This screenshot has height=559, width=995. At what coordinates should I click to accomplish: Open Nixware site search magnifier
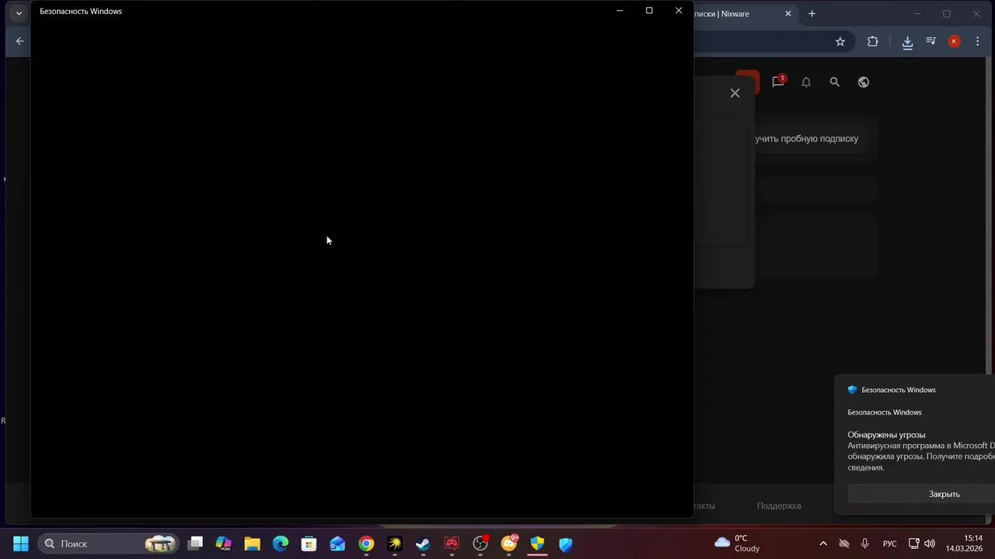pos(835,82)
